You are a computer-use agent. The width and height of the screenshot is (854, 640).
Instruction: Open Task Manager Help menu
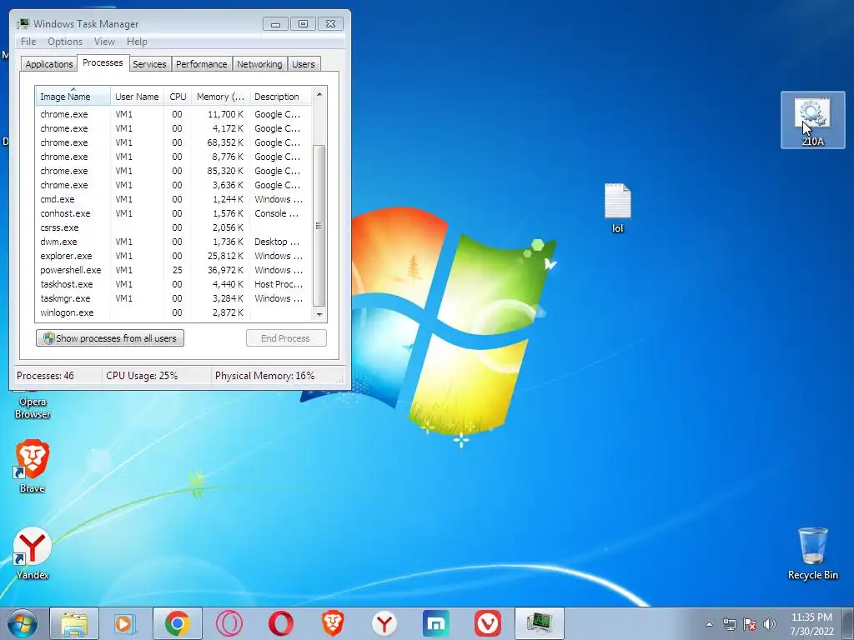coord(137,42)
